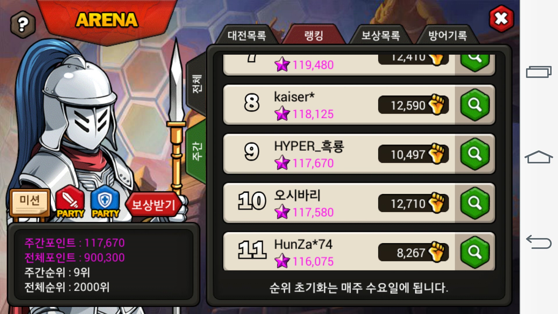This screenshot has width=558, height=314.
Task: Close the Arena window with red X
Action: [x=501, y=19]
